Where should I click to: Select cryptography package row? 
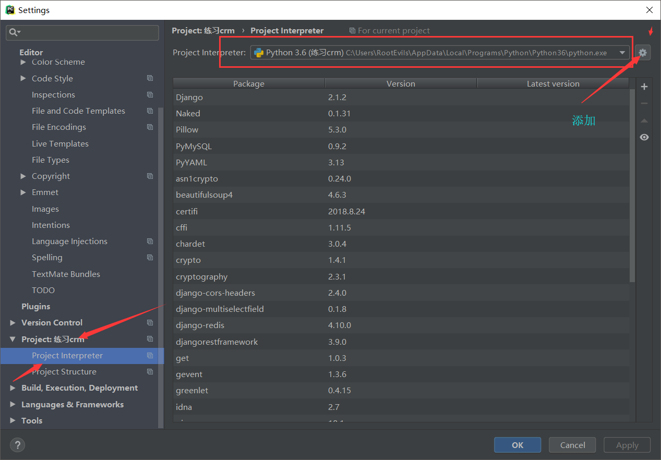pyautogui.click(x=401, y=276)
